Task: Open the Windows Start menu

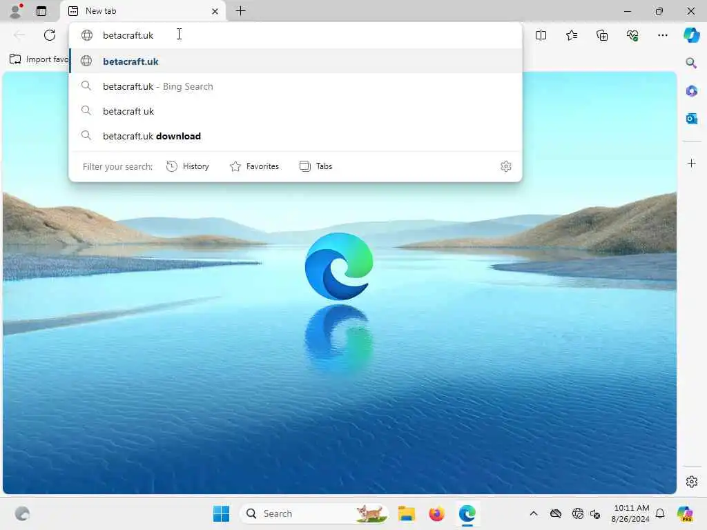Action: click(x=221, y=513)
